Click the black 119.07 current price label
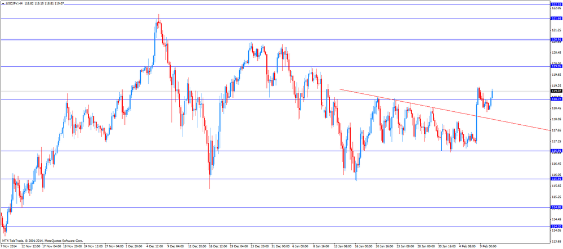The image size is (563, 249). (x=556, y=91)
